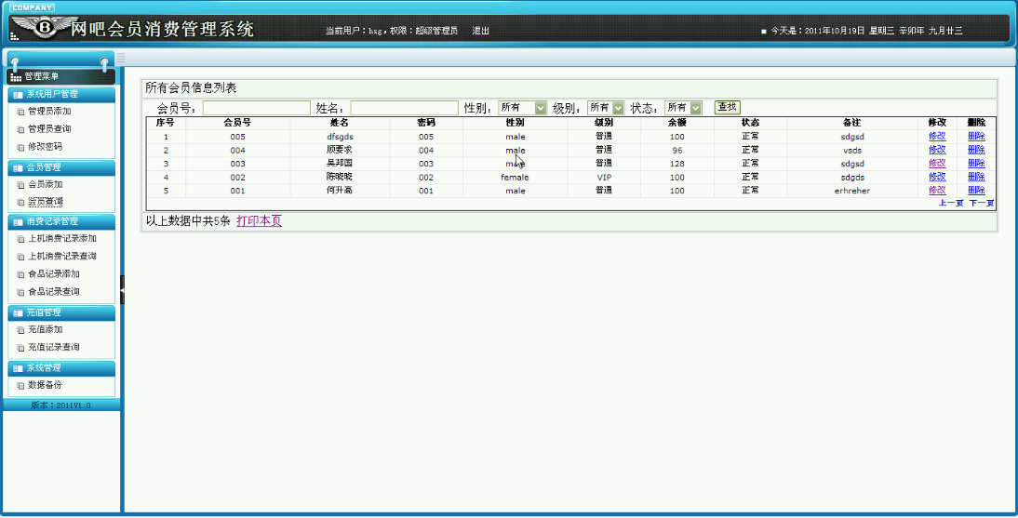The width and height of the screenshot is (1018, 518).
Task: Click 删除 for member 003
Action: coord(976,164)
